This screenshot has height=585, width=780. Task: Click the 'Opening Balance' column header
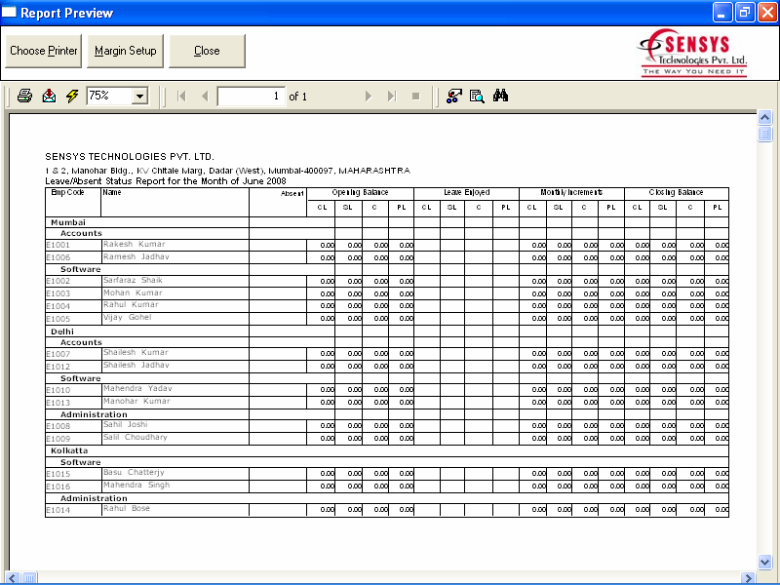[360, 192]
